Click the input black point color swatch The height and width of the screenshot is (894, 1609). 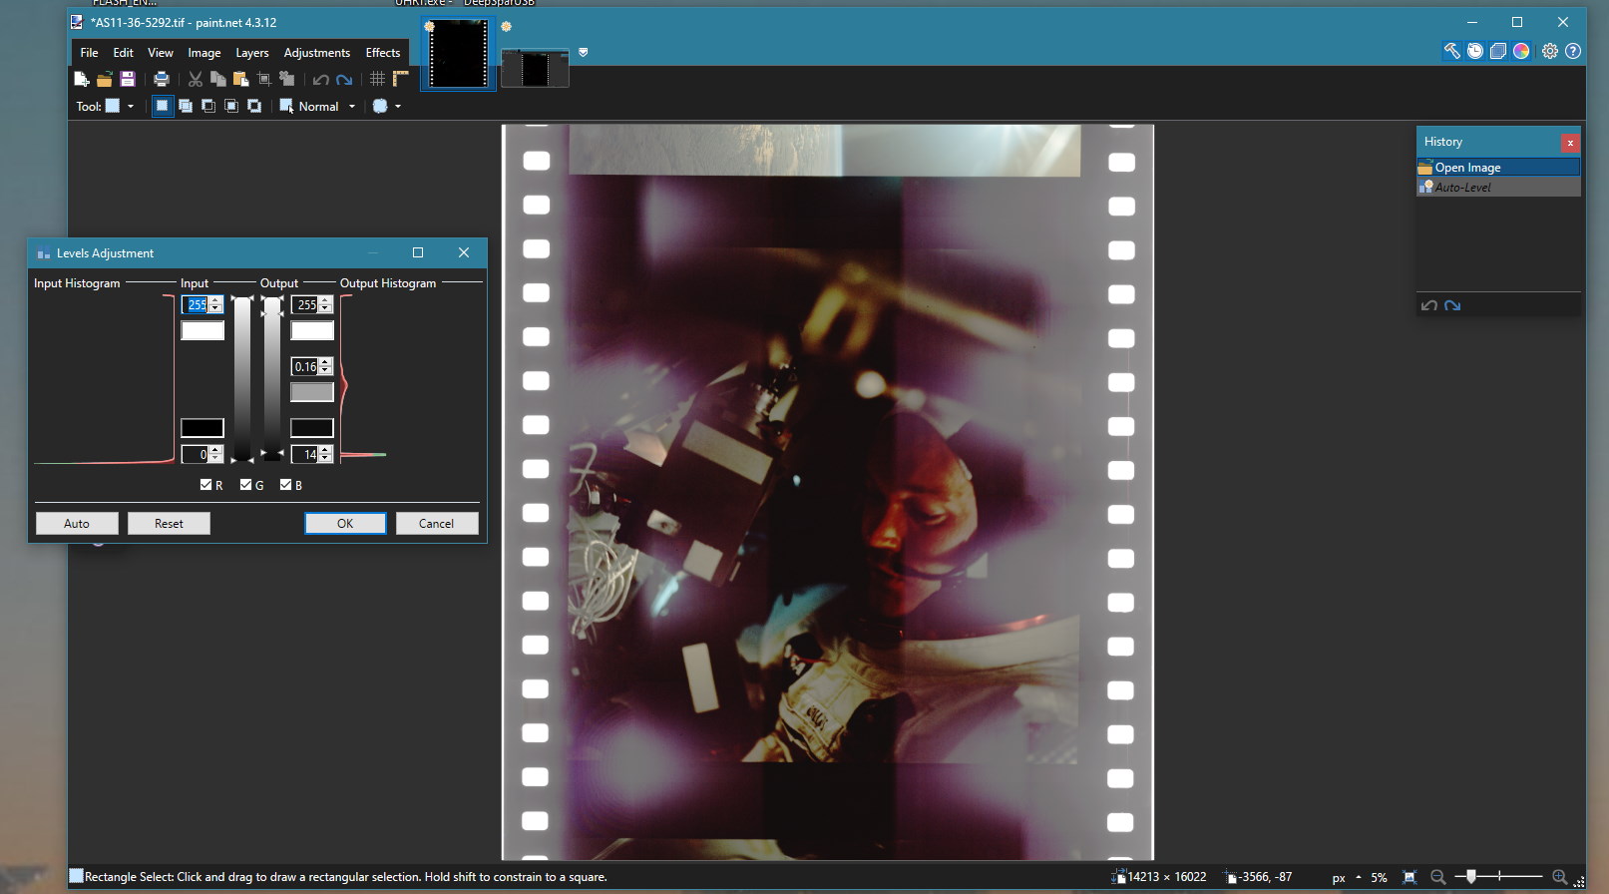click(202, 428)
